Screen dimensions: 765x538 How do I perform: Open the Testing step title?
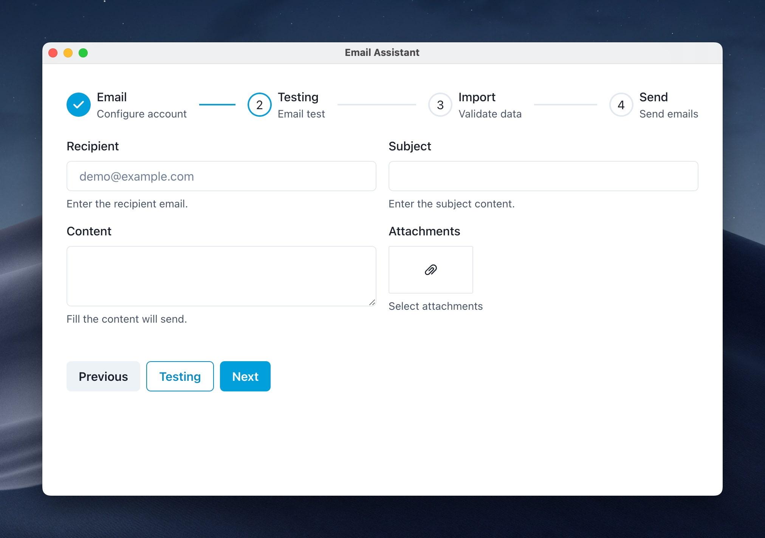pyautogui.click(x=298, y=97)
